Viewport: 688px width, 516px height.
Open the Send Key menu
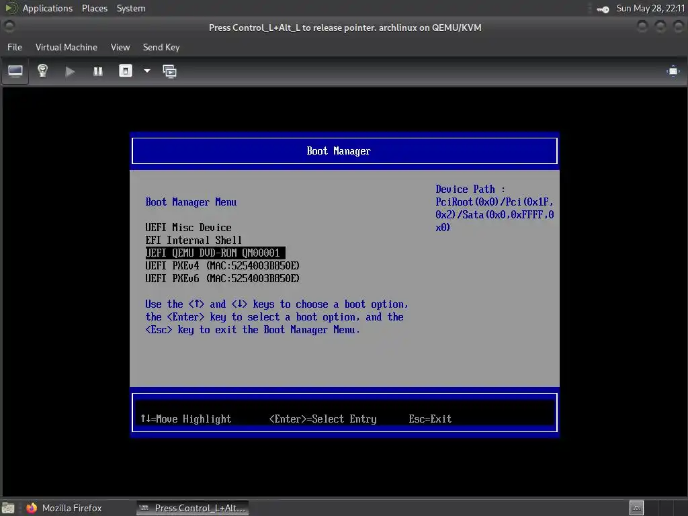click(161, 48)
